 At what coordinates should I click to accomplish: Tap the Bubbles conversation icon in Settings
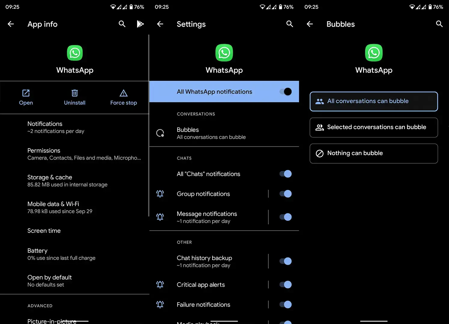pyautogui.click(x=160, y=133)
